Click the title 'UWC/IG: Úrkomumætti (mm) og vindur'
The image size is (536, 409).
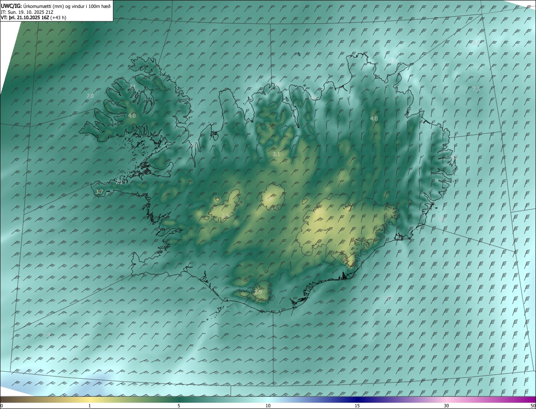pyautogui.click(x=56, y=6)
